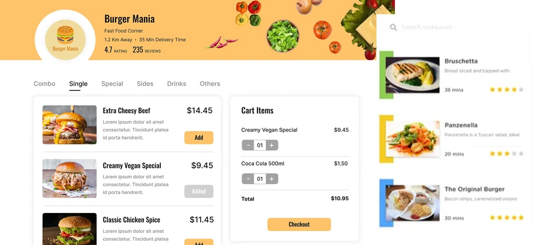Select the Sides tab
The width and height of the screenshot is (541, 245).
point(145,84)
